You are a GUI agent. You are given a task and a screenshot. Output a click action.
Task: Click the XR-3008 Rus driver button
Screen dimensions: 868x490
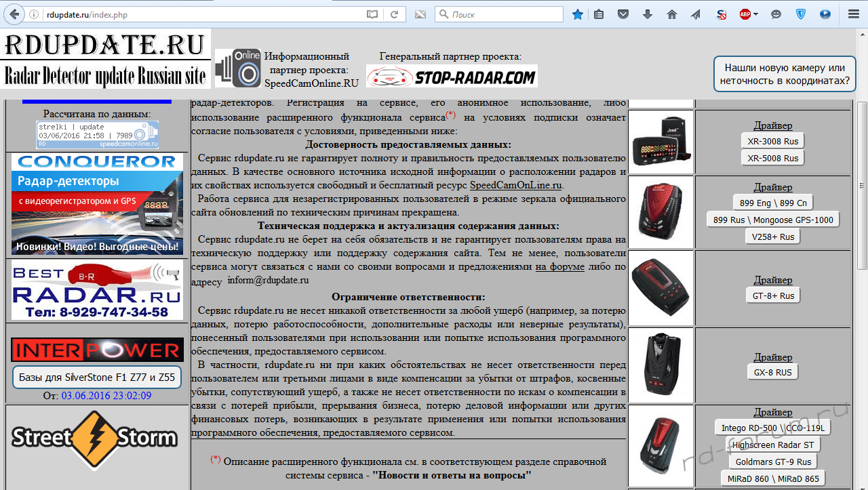(x=772, y=141)
